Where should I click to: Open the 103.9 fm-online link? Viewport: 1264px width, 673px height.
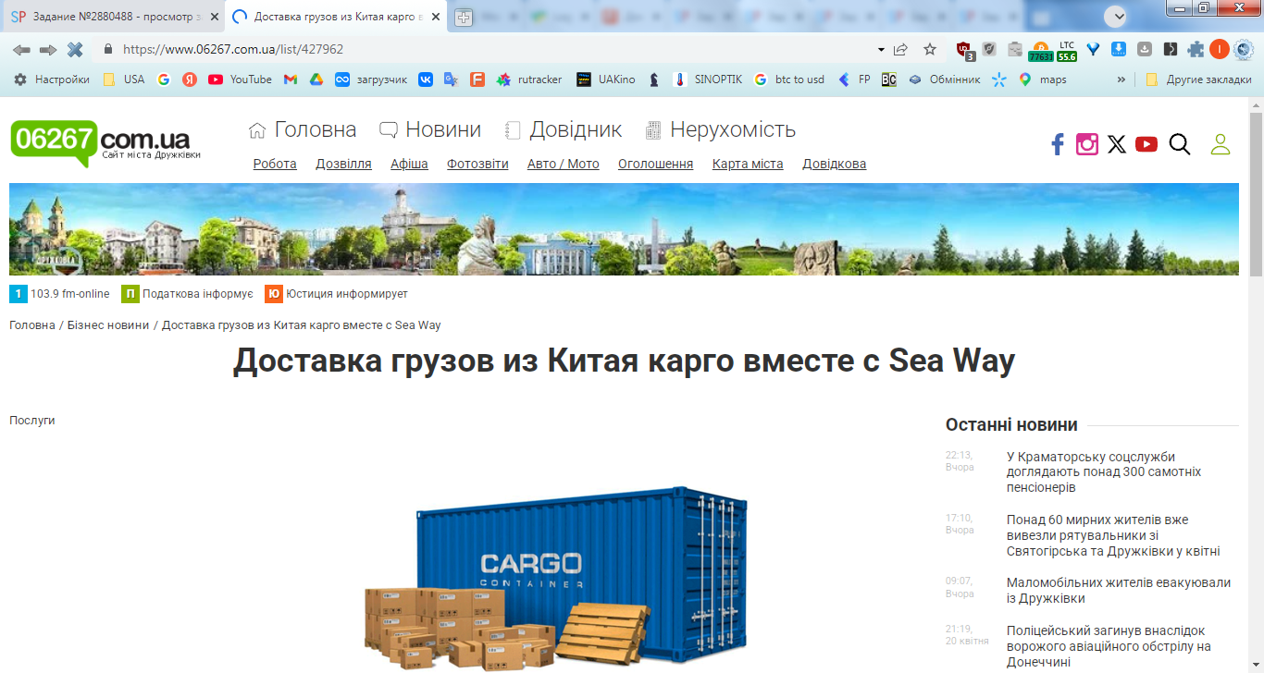click(60, 294)
